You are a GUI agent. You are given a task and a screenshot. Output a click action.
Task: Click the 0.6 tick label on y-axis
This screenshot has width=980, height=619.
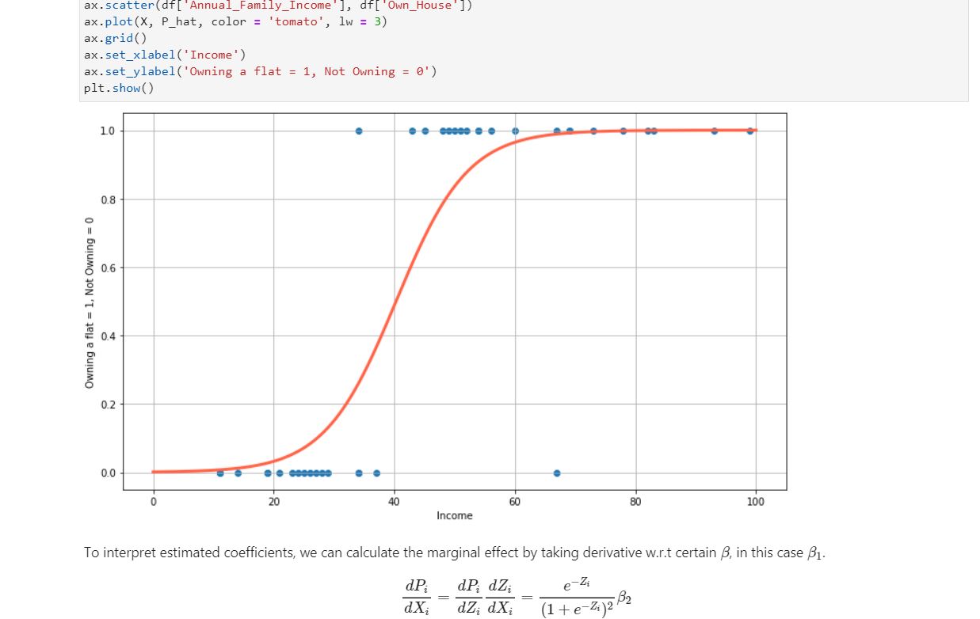pyautogui.click(x=108, y=268)
